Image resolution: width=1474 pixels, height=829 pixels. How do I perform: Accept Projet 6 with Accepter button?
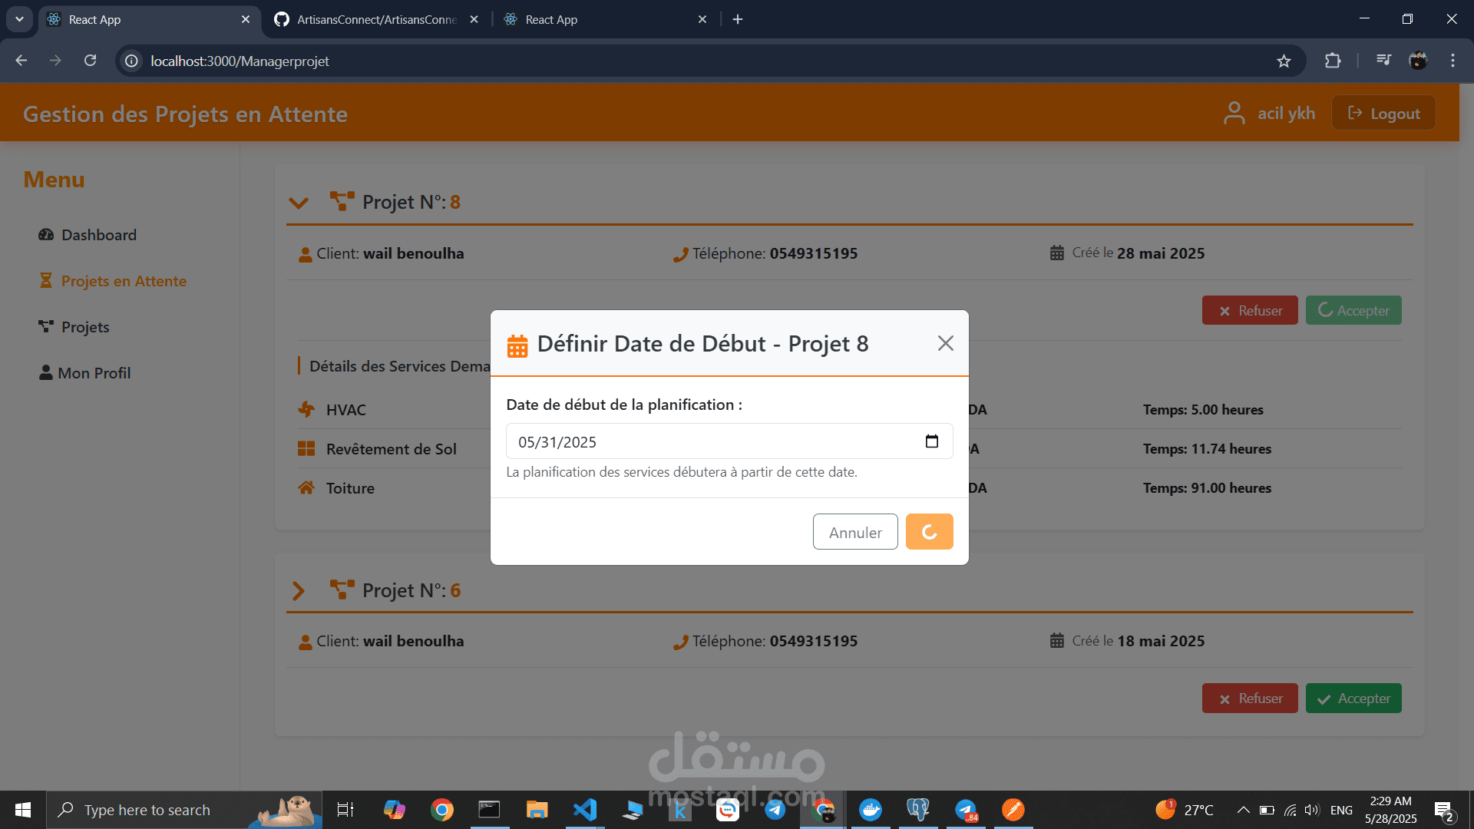[1353, 699]
